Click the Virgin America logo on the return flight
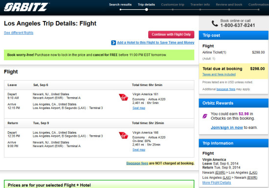The width and height of the screenshot is (269, 188). [124, 135]
